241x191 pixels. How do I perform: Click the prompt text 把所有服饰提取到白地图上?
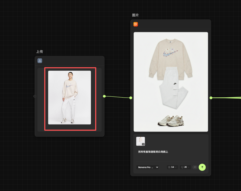pos(153,152)
